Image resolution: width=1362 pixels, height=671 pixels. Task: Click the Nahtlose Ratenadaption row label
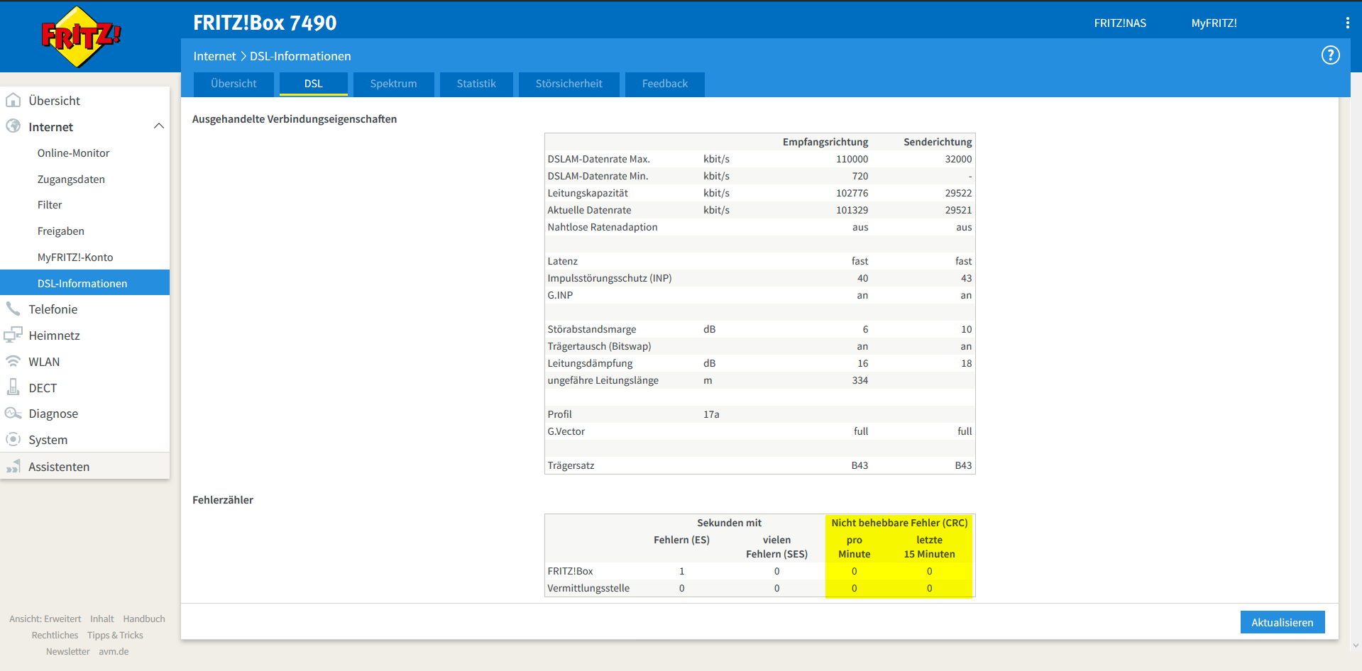point(603,227)
